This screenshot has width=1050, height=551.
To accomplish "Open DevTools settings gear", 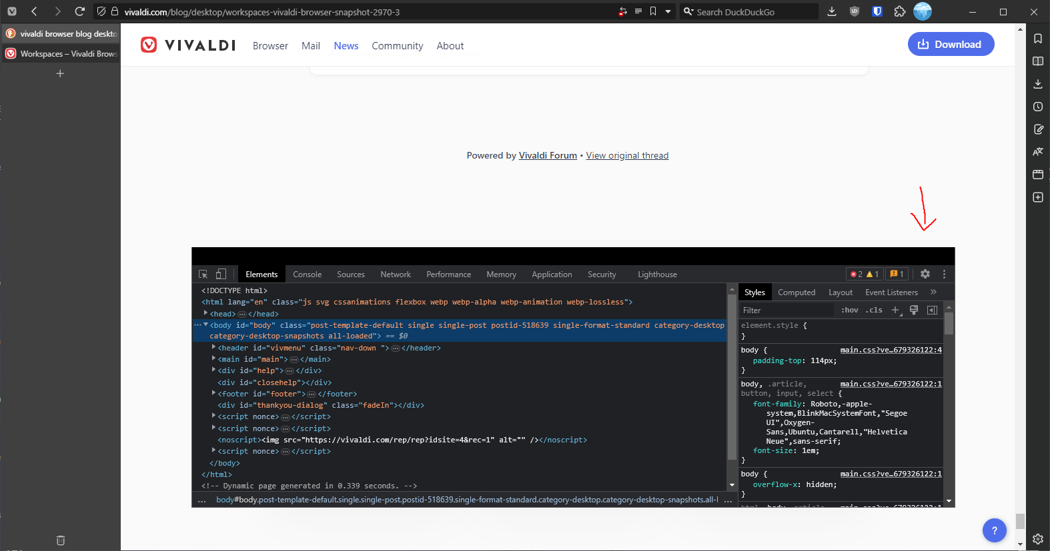I will (925, 274).
